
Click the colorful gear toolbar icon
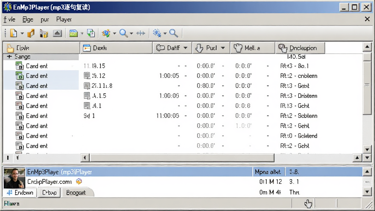[106, 33]
